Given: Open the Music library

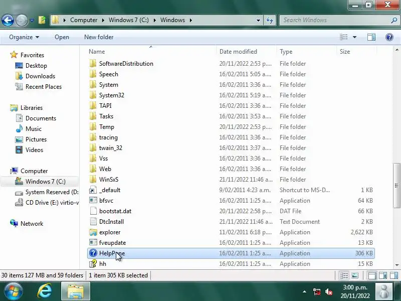Looking at the screenshot, I should [x=34, y=128].
